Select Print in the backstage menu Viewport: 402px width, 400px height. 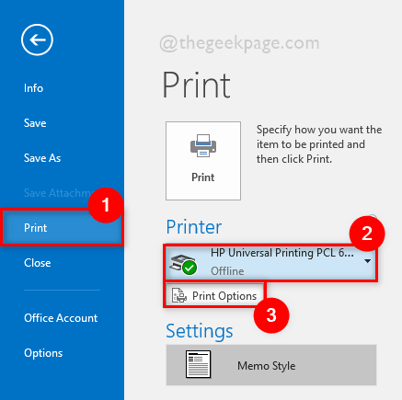click(x=62, y=228)
